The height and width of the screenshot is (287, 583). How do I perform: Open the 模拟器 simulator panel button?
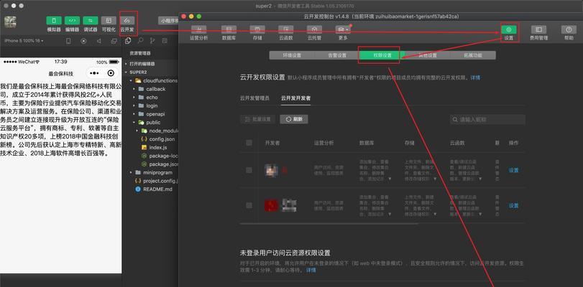(x=54, y=21)
